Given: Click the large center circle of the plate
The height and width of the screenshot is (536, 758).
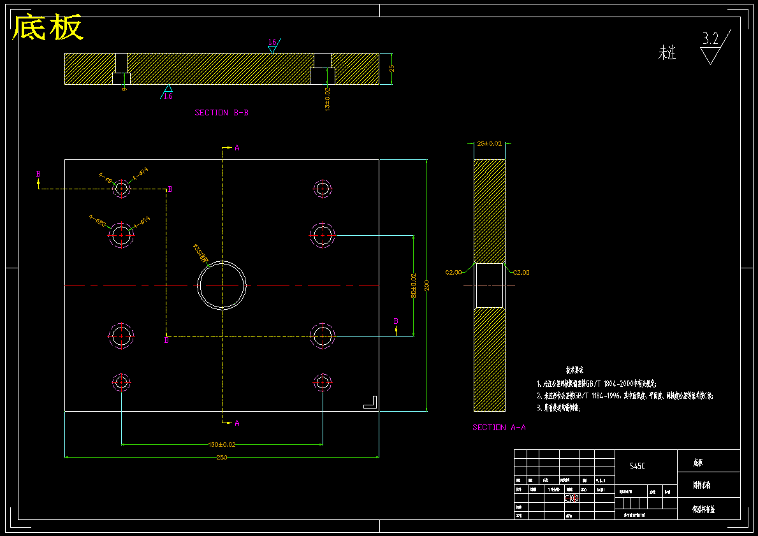Looking at the screenshot, I should click(222, 285).
